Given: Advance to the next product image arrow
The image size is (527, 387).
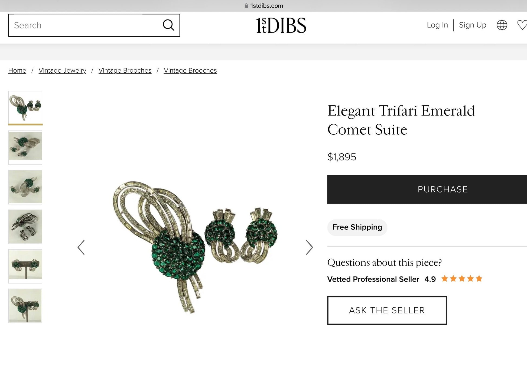Looking at the screenshot, I should (x=309, y=247).
